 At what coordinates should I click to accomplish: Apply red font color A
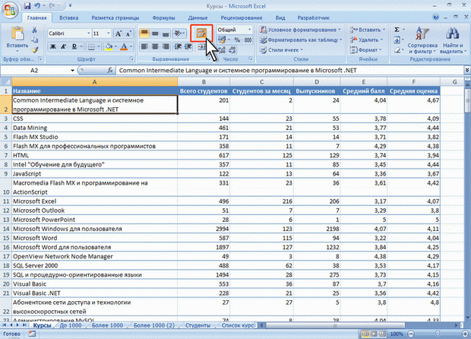coord(124,46)
